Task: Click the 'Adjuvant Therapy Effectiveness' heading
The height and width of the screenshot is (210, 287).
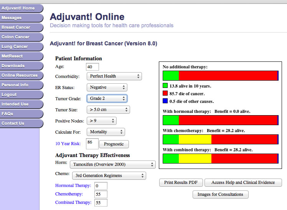Action: tap(92, 155)
